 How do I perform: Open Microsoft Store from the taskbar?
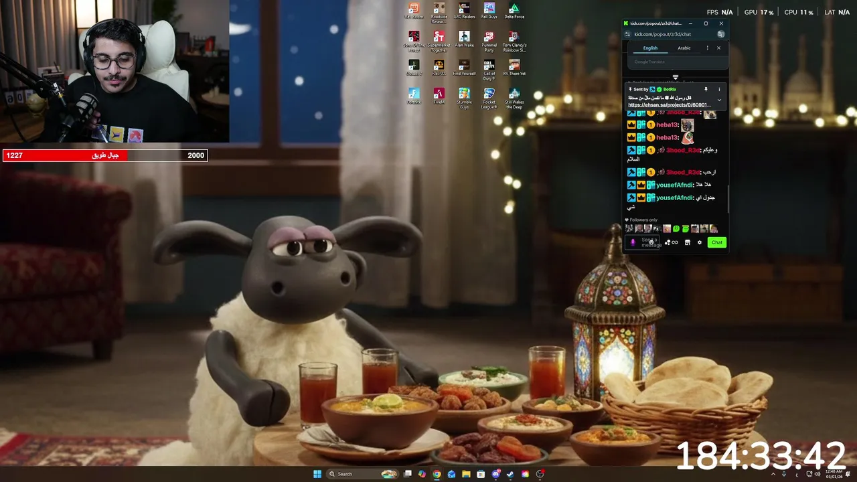coord(481,474)
